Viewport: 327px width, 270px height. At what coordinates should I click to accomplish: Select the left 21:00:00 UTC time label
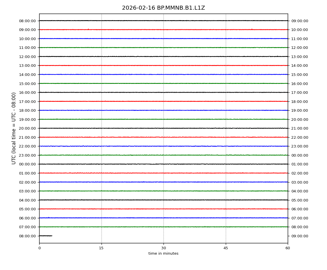click(x=28, y=137)
